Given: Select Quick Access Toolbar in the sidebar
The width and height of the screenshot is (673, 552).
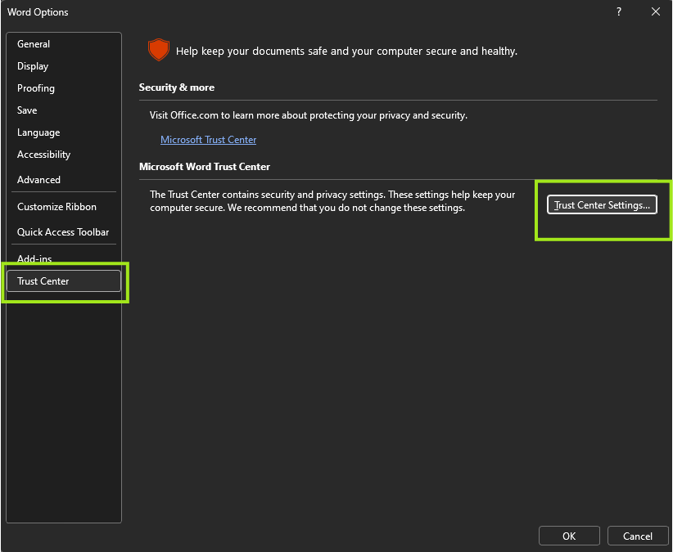Looking at the screenshot, I should (63, 232).
